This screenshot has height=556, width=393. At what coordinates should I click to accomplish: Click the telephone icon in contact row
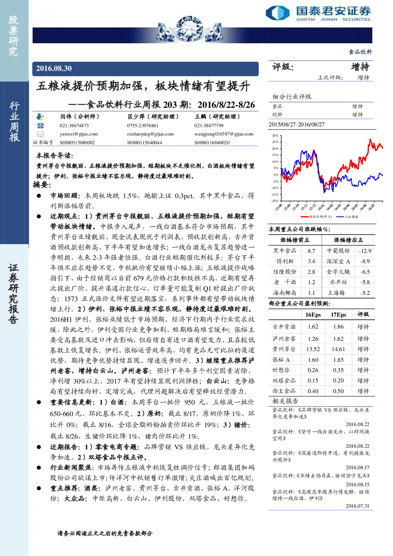pos(40,125)
